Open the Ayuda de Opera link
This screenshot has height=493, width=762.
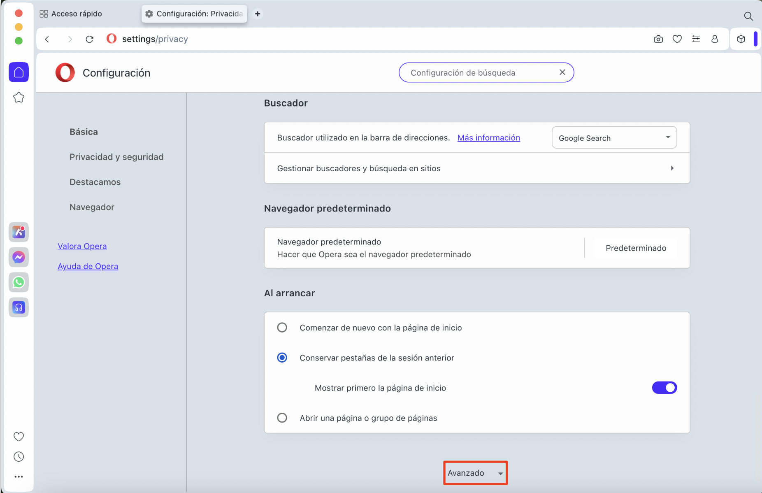(88, 266)
